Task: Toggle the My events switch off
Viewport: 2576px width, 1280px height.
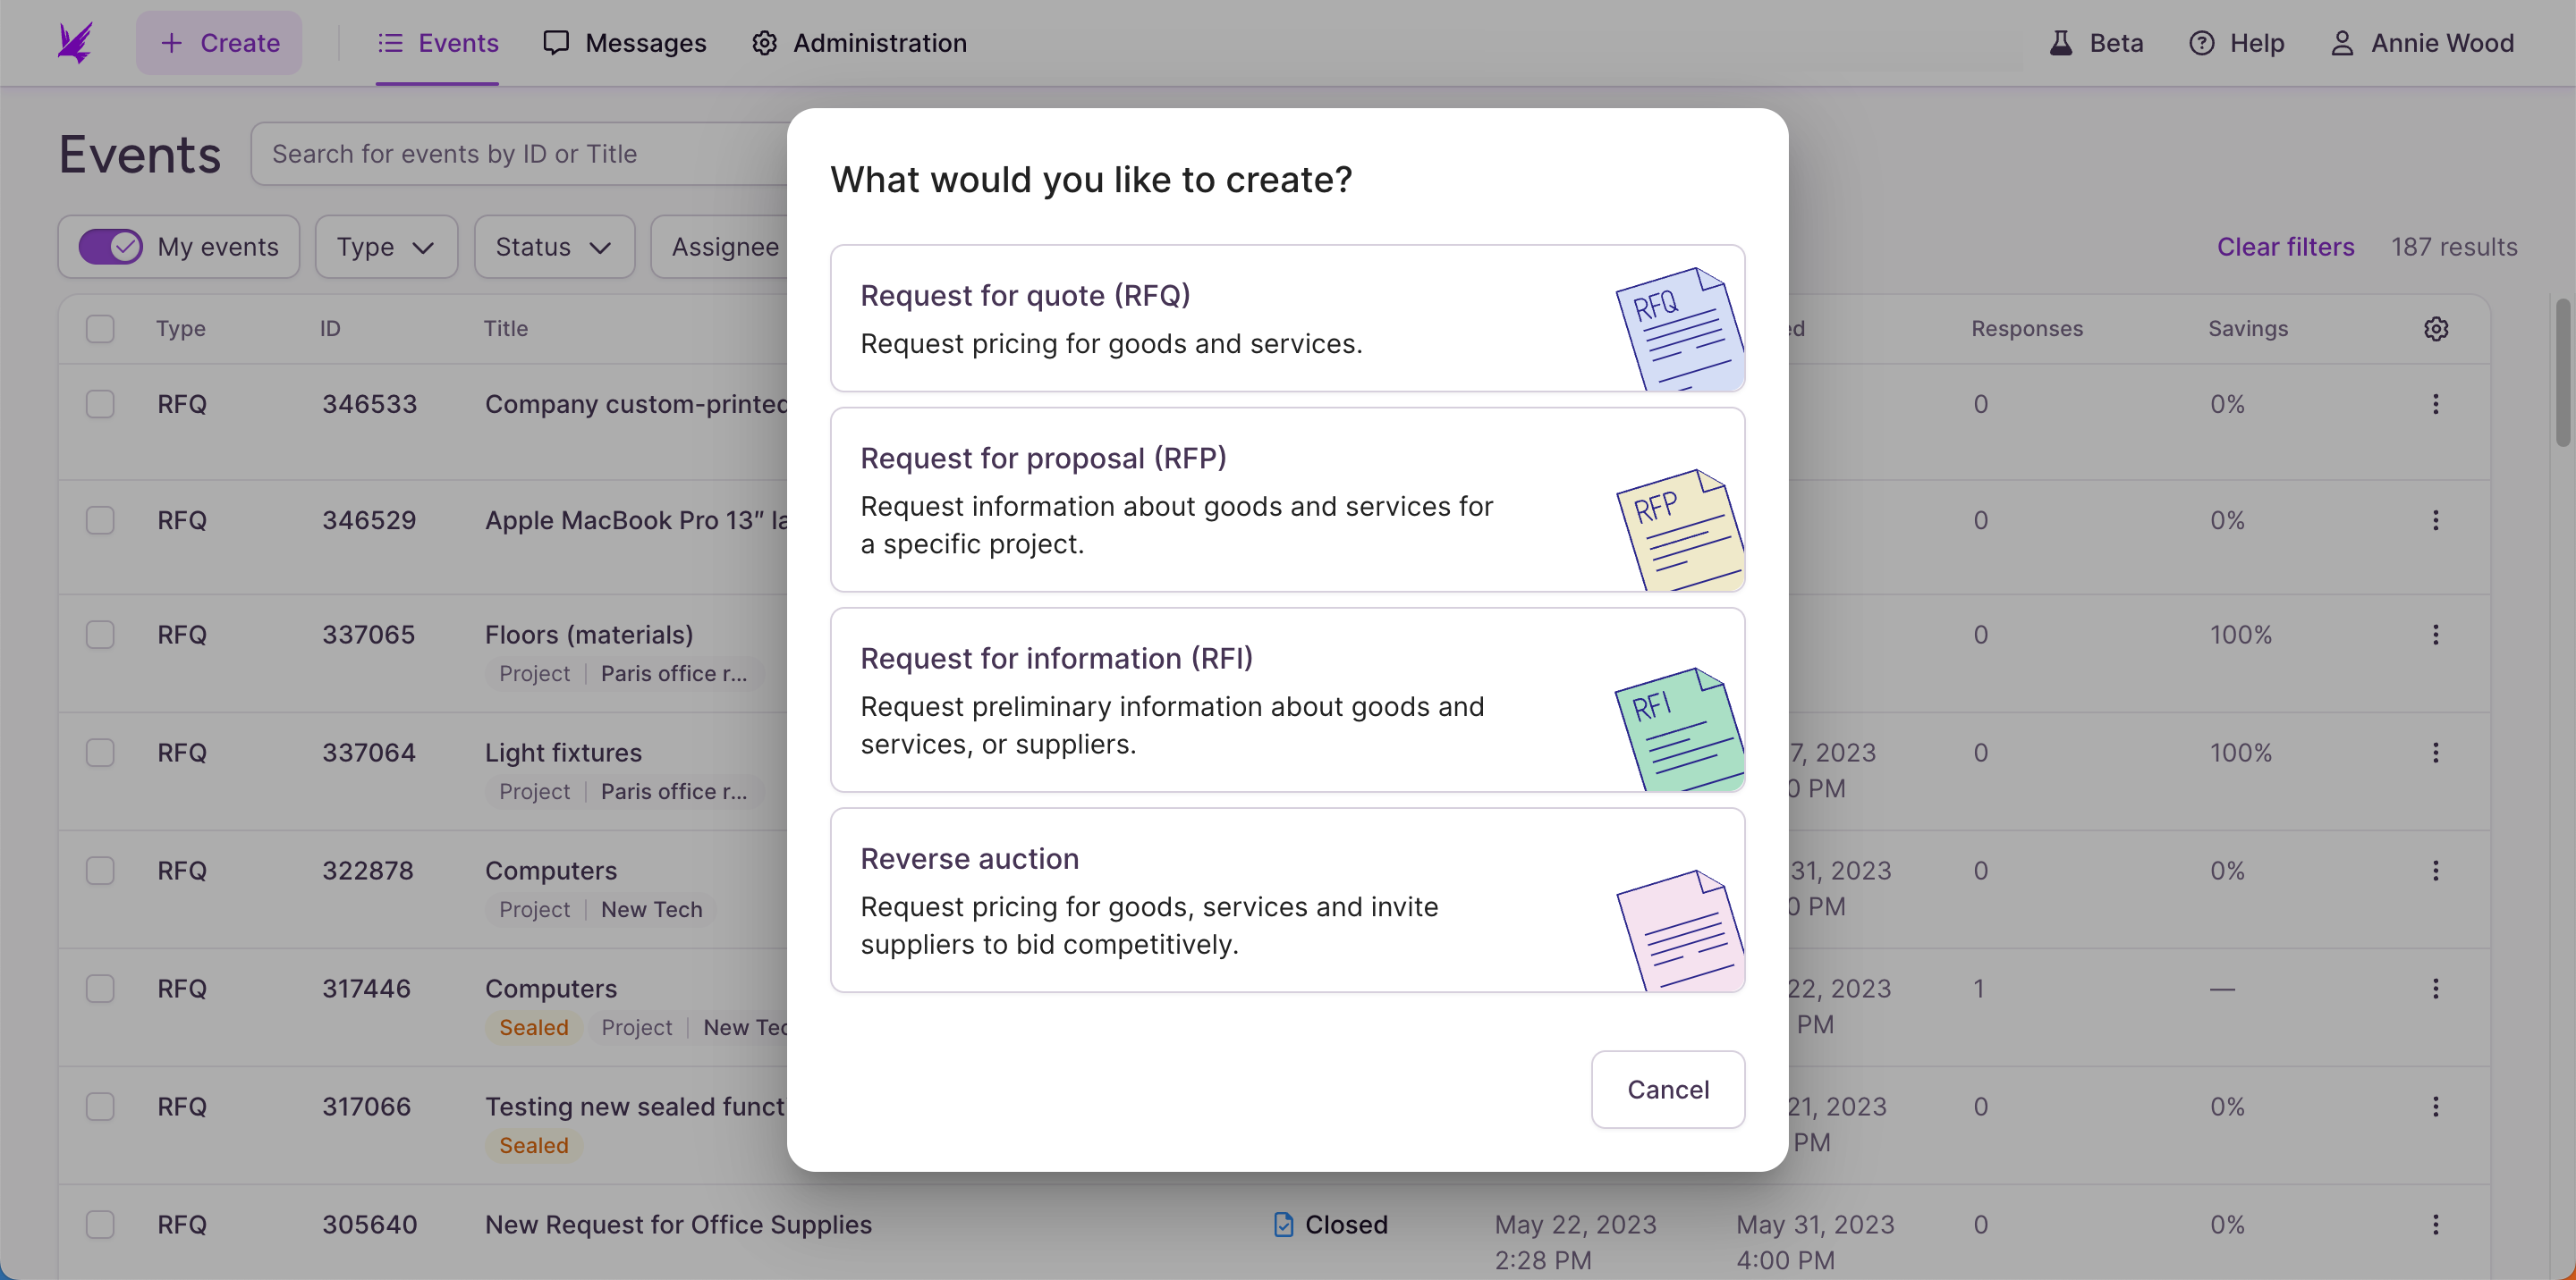Action: pyautogui.click(x=111, y=247)
